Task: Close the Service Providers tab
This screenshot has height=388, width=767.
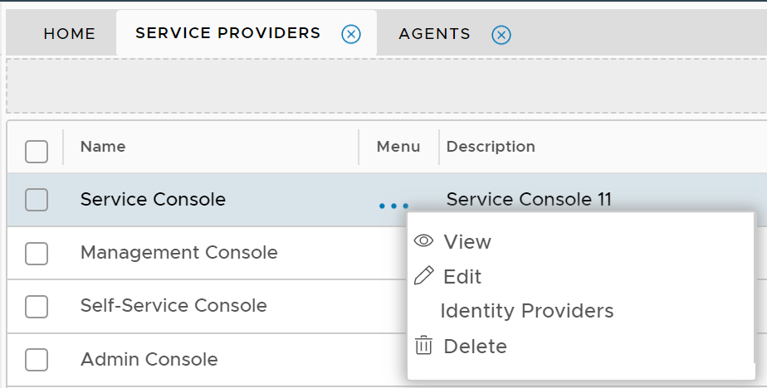Action: tap(351, 34)
